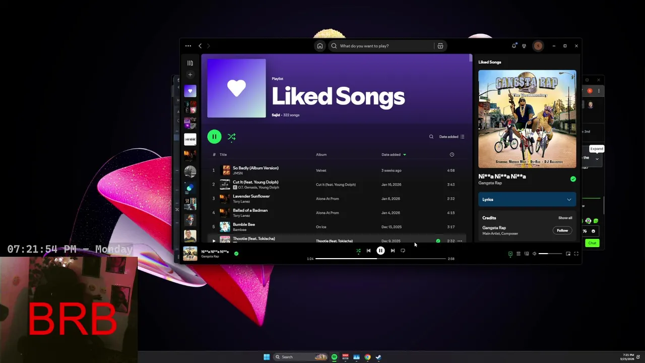645x363 pixels.
Task: Sort by the Title column header
Action: point(223,155)
